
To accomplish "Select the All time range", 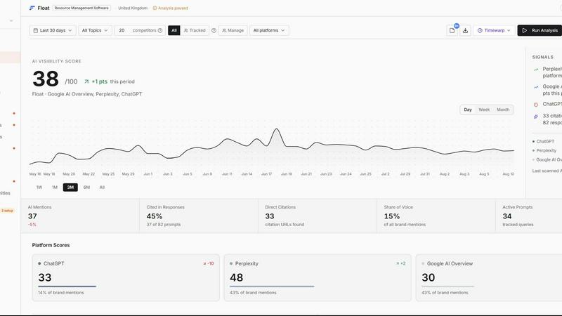I will point(102,187).
